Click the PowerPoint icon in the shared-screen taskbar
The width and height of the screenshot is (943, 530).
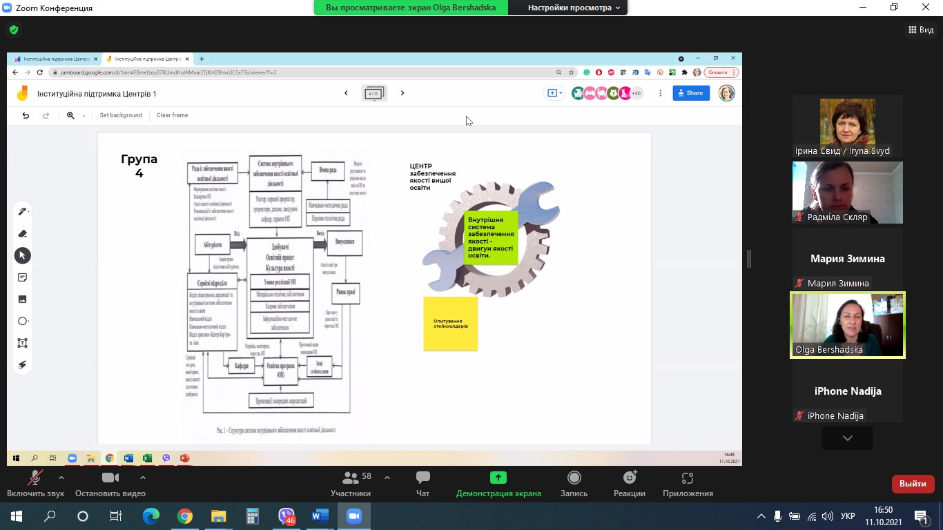pyautogui.click(x=184, y=458)
